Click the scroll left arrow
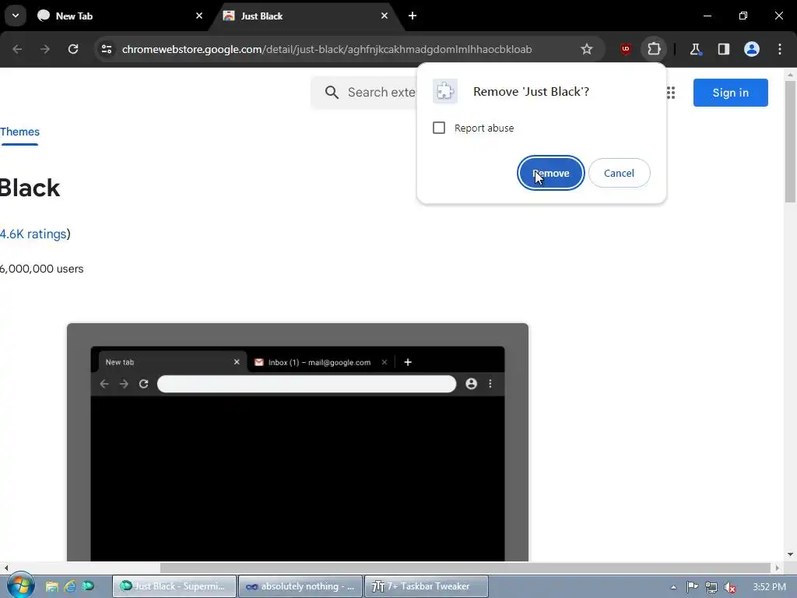The image size is (797, 598). [6, 568]
